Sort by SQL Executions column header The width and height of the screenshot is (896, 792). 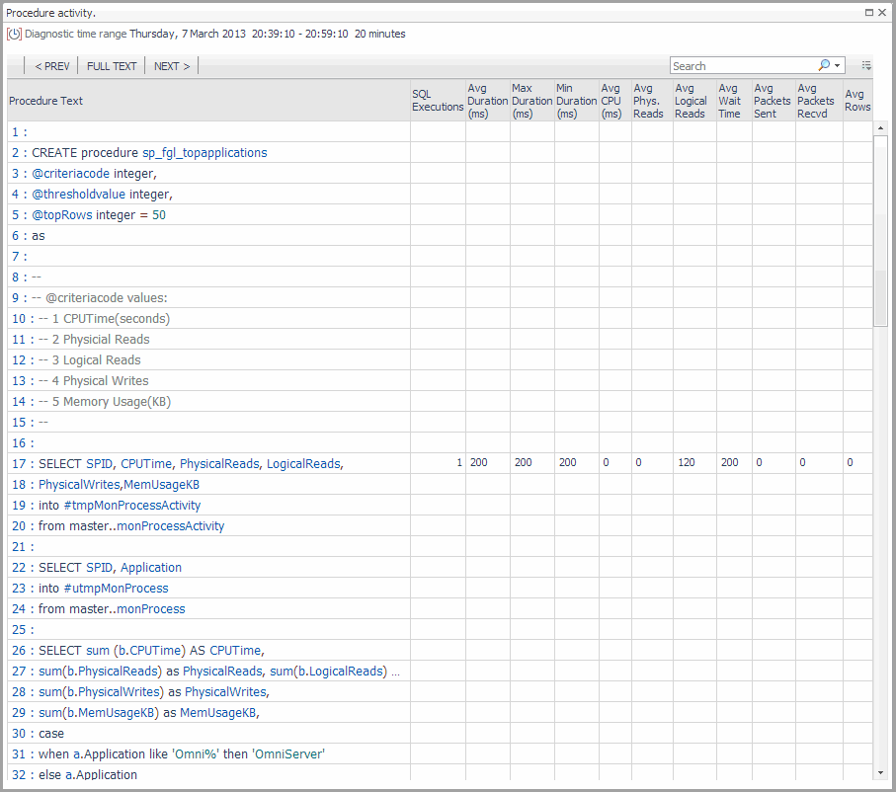pos(437,101)
